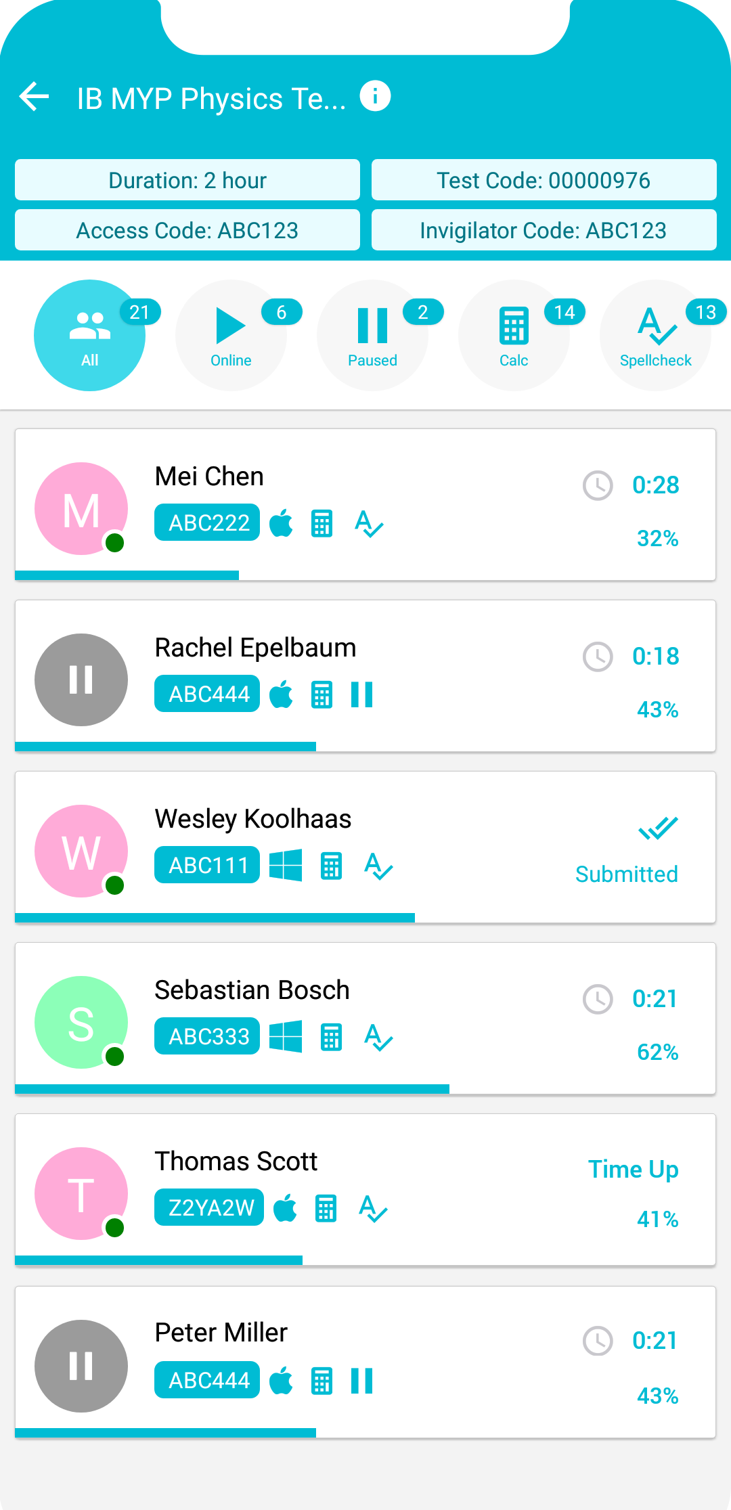Toggle Peter Miller's paused avatar button
731x1510 pixels.
[81, 1366]
